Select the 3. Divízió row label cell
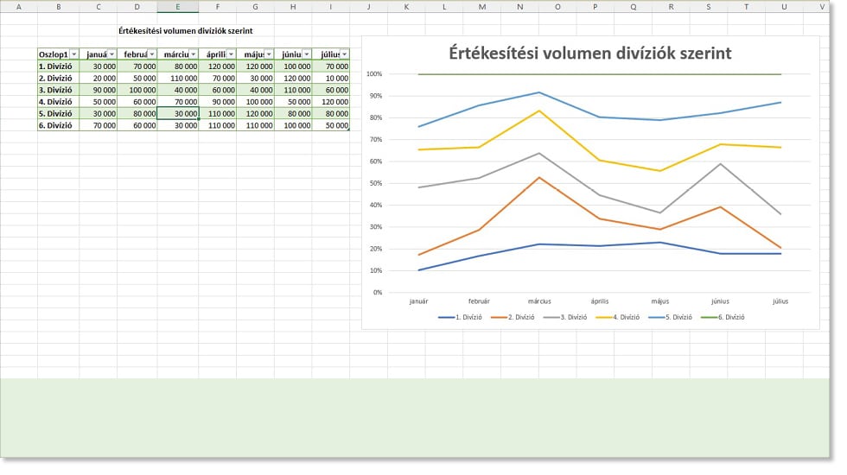The height and width of the screenshot is (475, 847). point(58,90)
